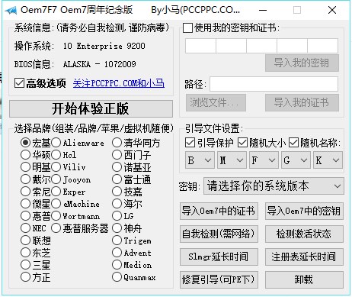352x297 pixels.
Task: Choose the 富士通 brand option
Action: (x=117, y=179)
